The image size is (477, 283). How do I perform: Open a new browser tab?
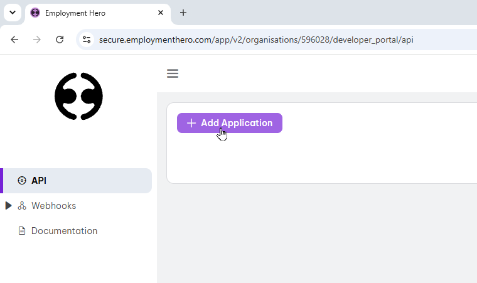coord(183,13)
